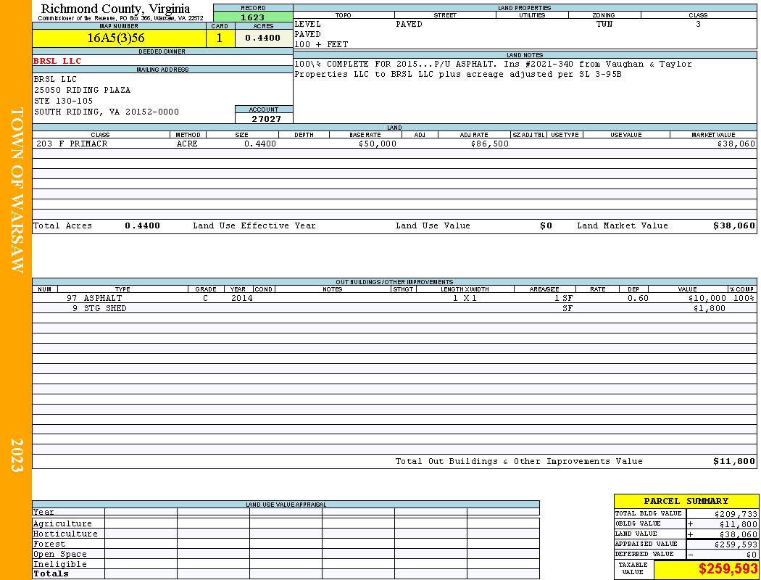
Task: Select the LEVEL topo value
Action: (308, 24)
